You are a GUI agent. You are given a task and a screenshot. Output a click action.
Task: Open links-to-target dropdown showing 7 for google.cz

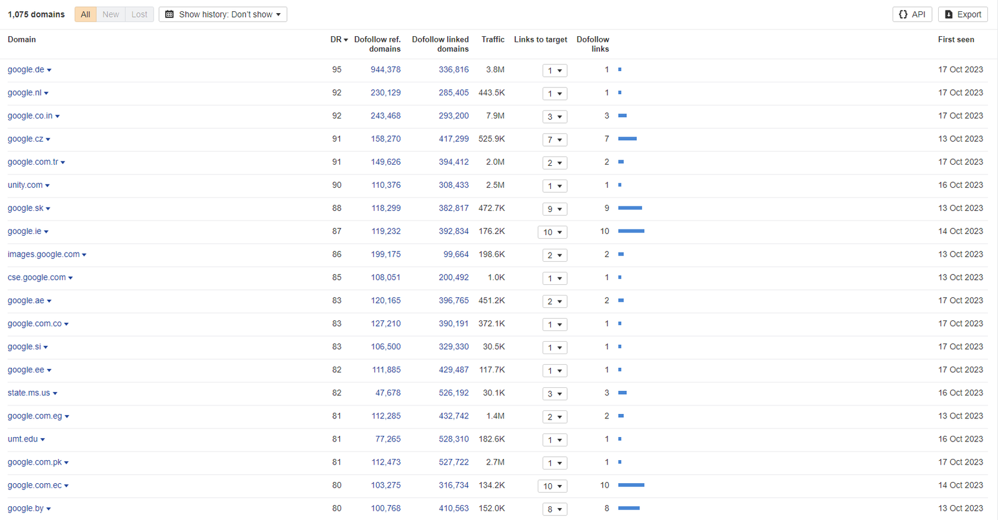[x=555, y=140]
